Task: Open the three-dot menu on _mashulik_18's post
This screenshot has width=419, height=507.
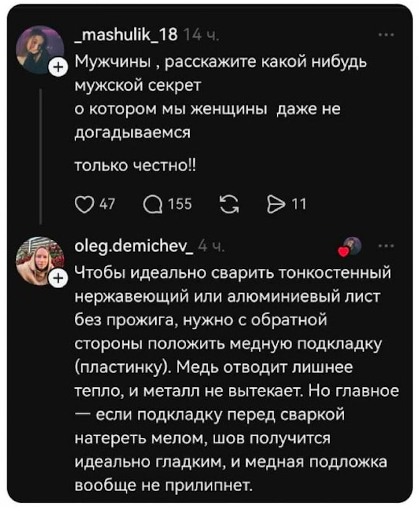Action: [384, 36]
